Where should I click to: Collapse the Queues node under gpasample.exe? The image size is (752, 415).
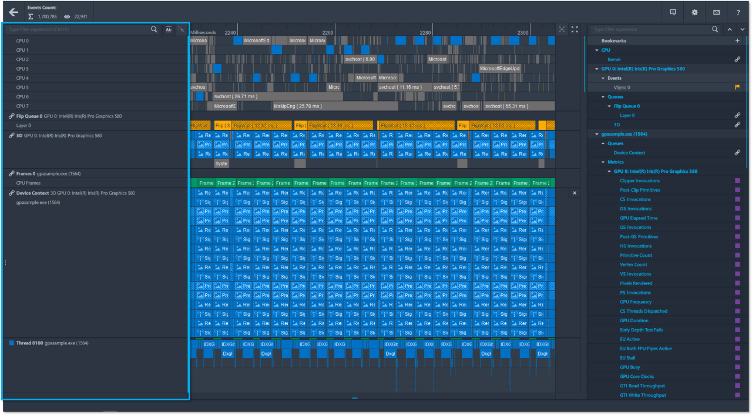tap(603, 143)
